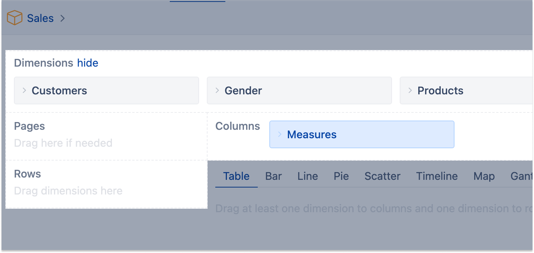534x253 pixels.
Task: Expand the Products dimension chevron
Action: pyautogui.click(x=410, y=90)
